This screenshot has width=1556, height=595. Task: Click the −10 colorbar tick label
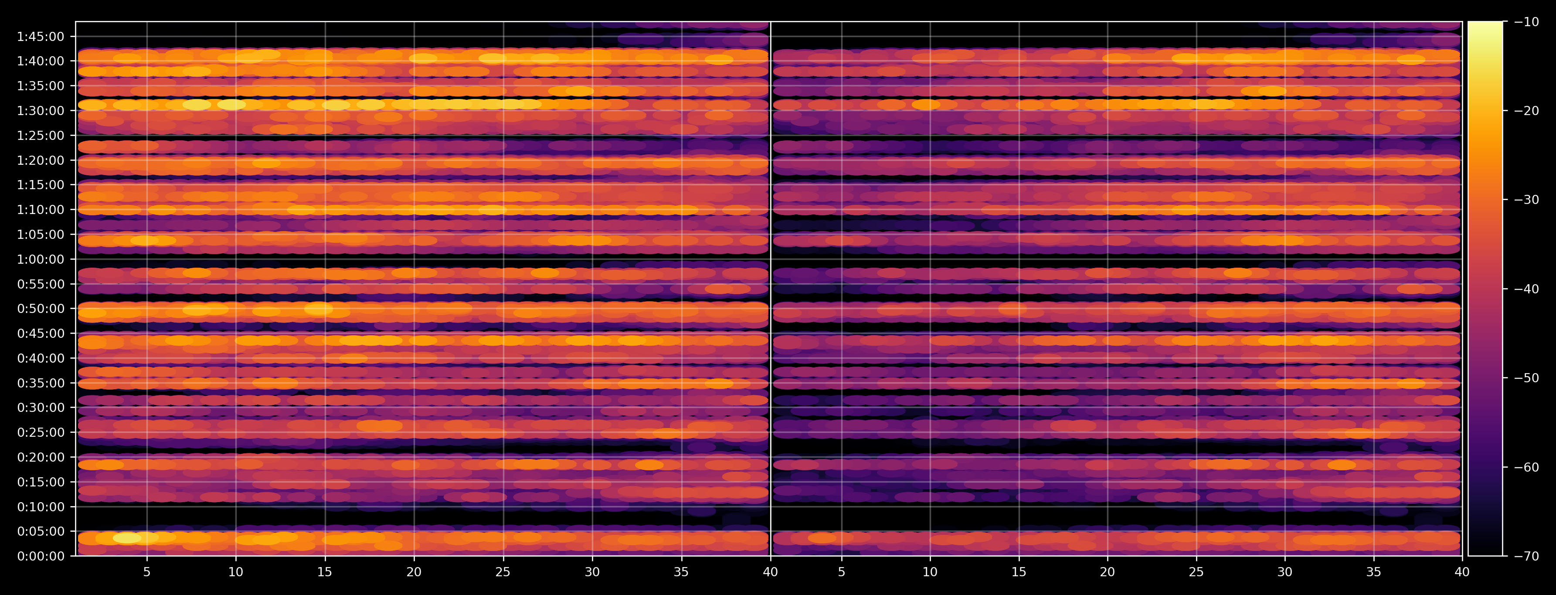pos(1526,22)
